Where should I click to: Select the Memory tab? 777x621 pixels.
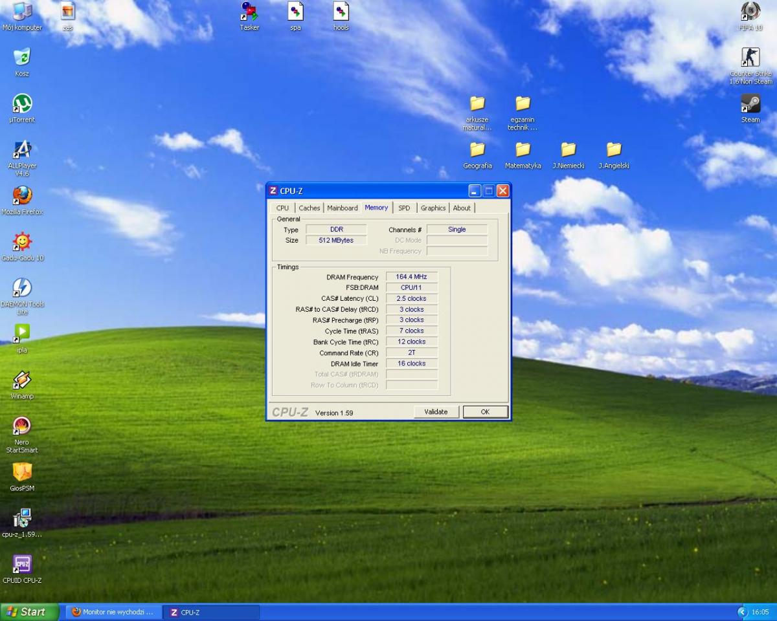point(376,207)
